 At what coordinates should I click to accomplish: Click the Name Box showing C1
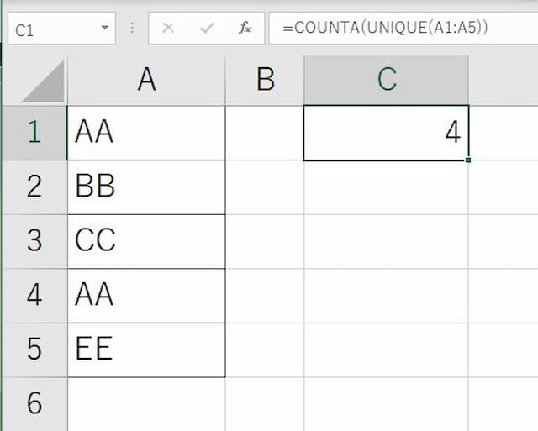(50, 29)
